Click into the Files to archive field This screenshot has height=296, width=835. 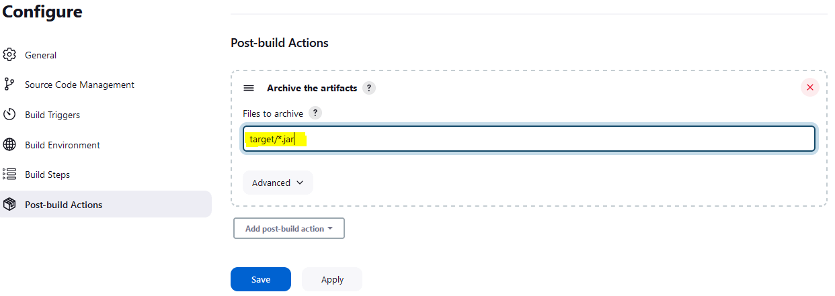[529, 140]
